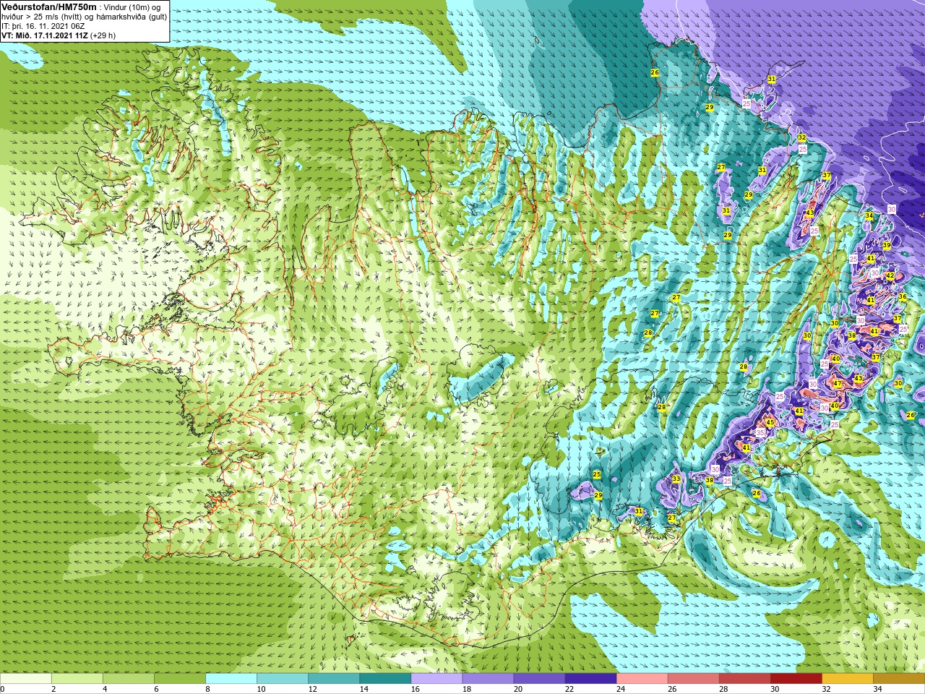Image resolution: width=925 pixels, height=694 pixels.
Task: Click the 'VT: Mið. 17.11.2021 11Z (+29 h)' line
Action: [59, 35]
